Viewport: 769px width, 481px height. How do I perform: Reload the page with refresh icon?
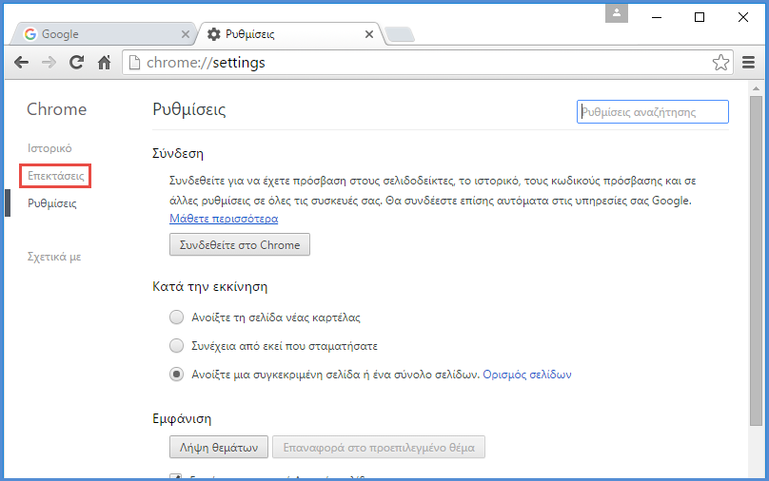(x=76, y=62)
